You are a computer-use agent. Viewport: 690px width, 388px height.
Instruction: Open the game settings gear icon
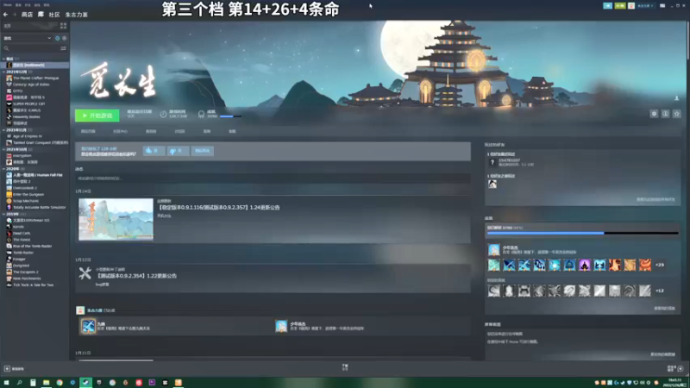tap(654, 114)
